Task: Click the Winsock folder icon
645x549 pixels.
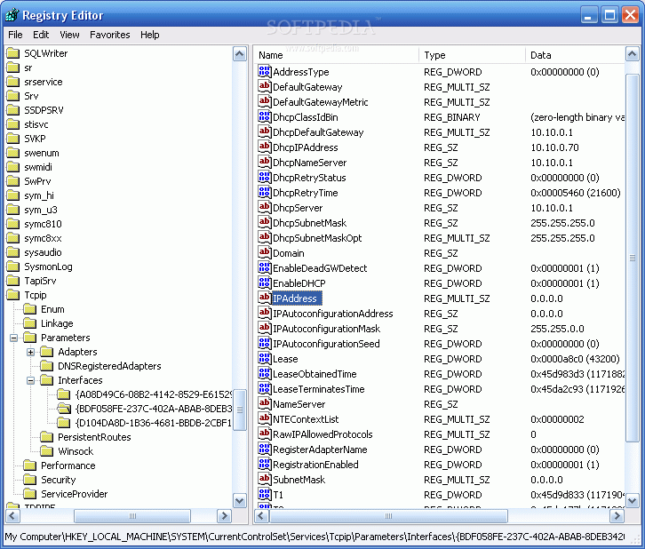Action: [47, 451]
